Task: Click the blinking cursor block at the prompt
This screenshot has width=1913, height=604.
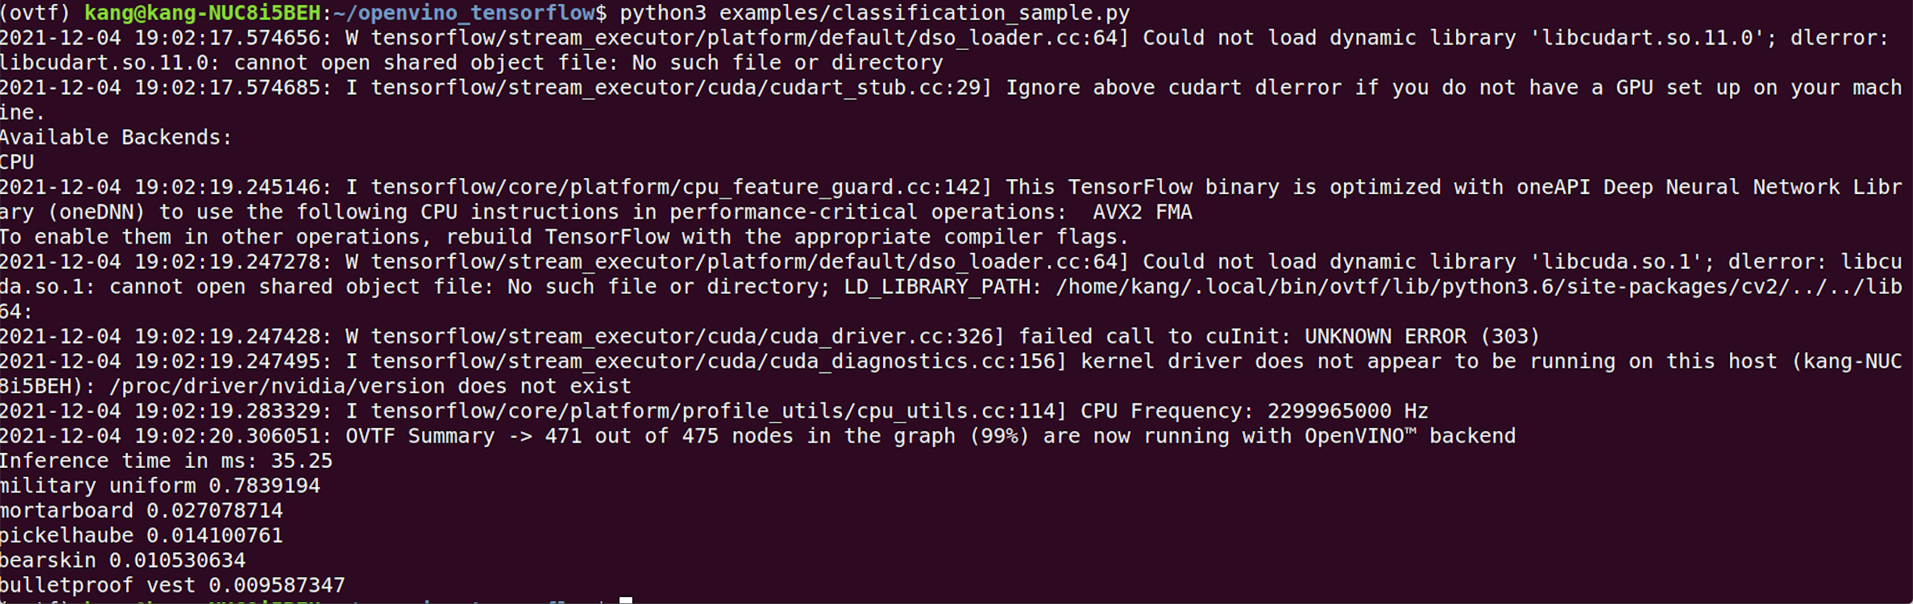Action: [x=626, y=600]
